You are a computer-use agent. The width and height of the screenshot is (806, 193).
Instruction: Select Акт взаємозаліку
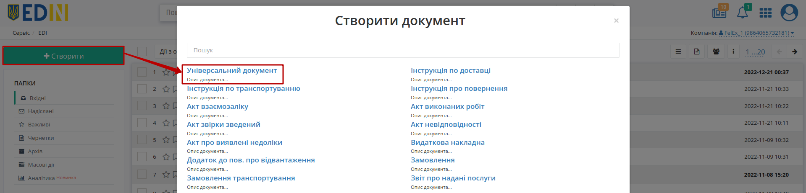(x=218, y=106)
